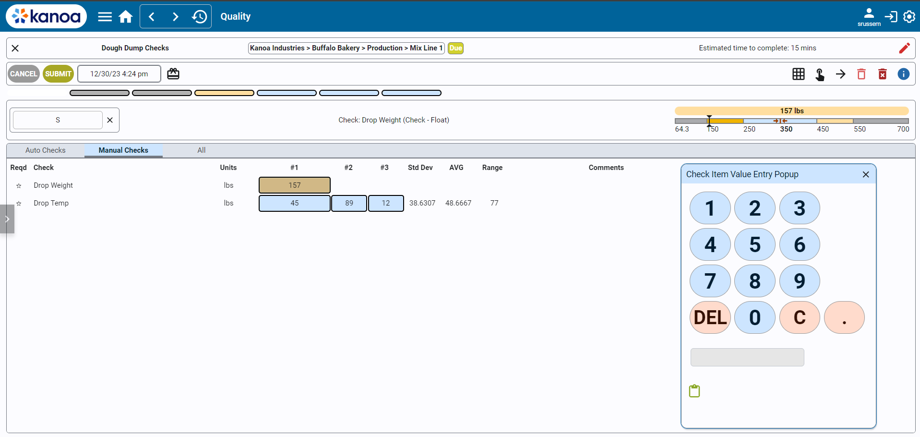Viewport: 920px width, 437px height.
Task: Select the Manual Checks tab
Action: (x=123, y=150)
